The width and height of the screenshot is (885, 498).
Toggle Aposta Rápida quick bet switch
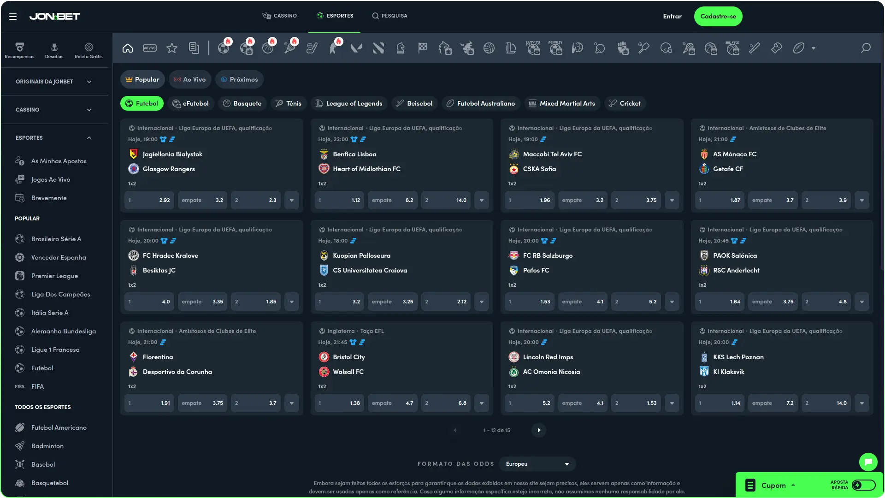coord(863,485)
